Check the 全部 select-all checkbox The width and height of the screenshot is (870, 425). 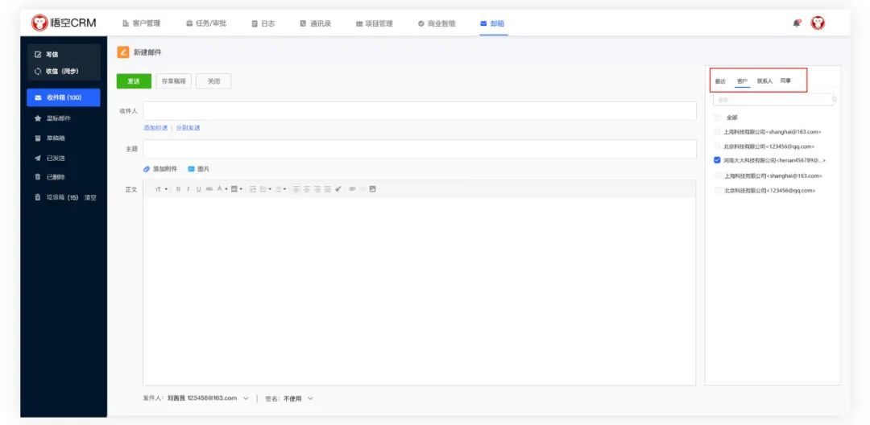click(x=718, y=118)
